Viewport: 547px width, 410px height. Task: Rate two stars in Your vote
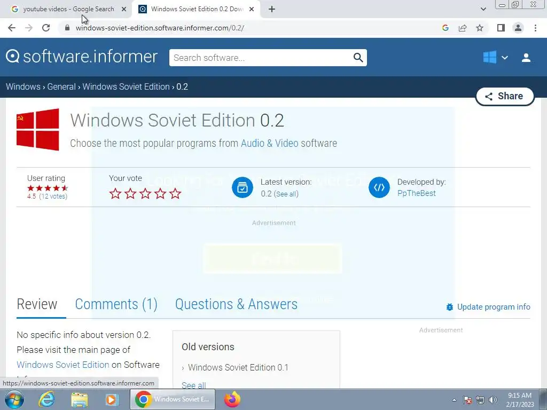tap(130, 193)
